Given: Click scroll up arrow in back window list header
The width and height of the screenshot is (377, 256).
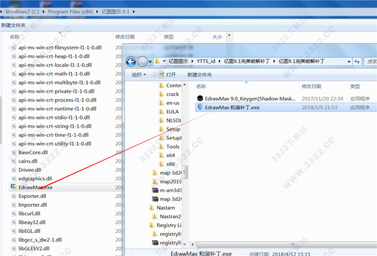Looking at the screenshot, I should pos(229,35).
